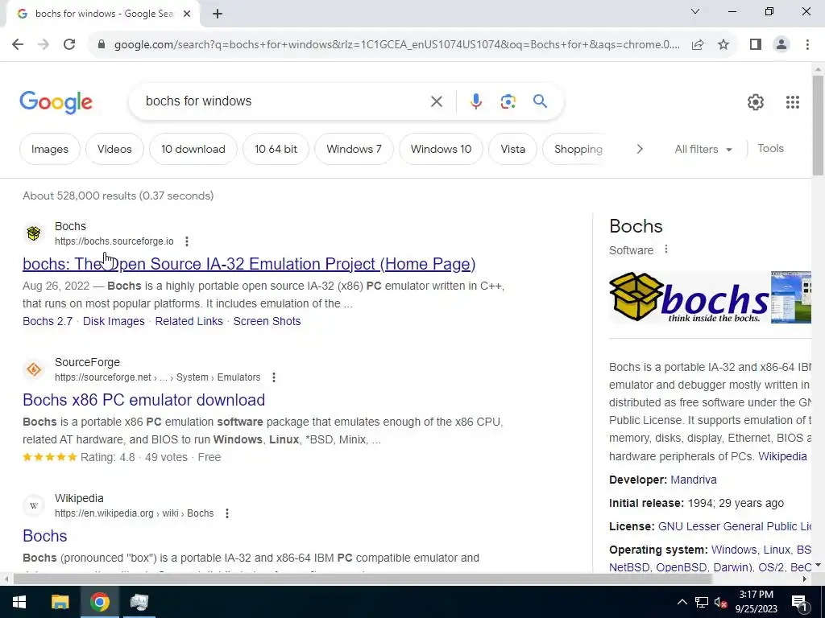Bookmark this page with the star
Screen dimensions: 825x618
[x=723, y=45]
